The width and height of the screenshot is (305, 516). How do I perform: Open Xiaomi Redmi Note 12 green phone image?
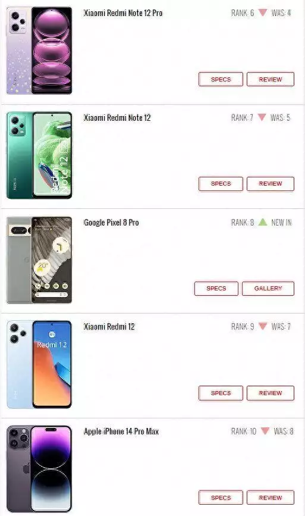(x=39, y=155)
